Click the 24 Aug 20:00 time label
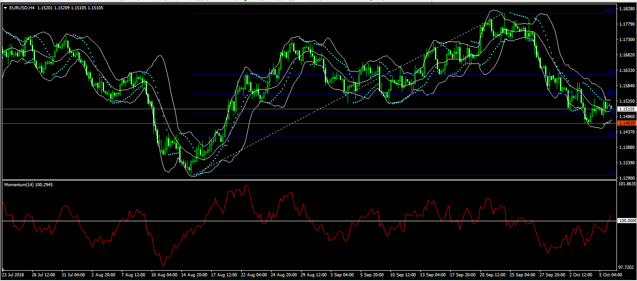The width and height of the screenshot is (637, 281). [284, 275]
